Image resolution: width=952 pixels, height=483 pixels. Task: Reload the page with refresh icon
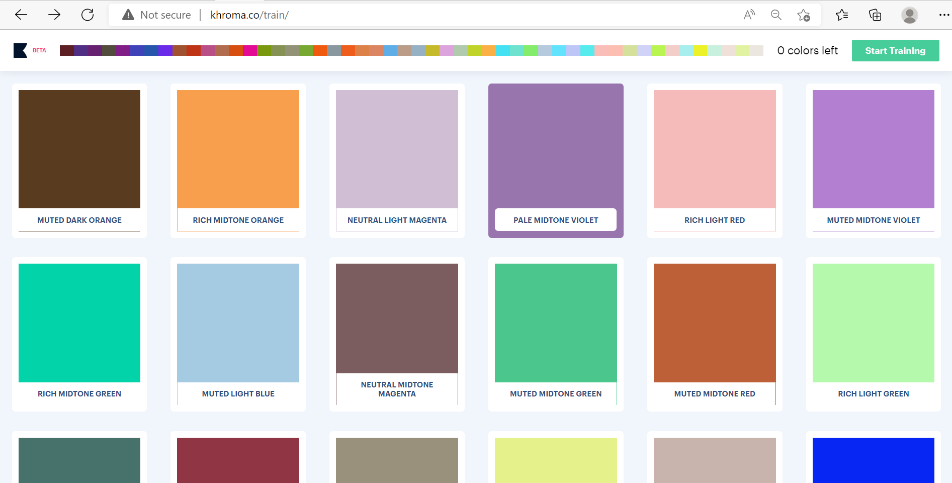(x=88, y=15)
